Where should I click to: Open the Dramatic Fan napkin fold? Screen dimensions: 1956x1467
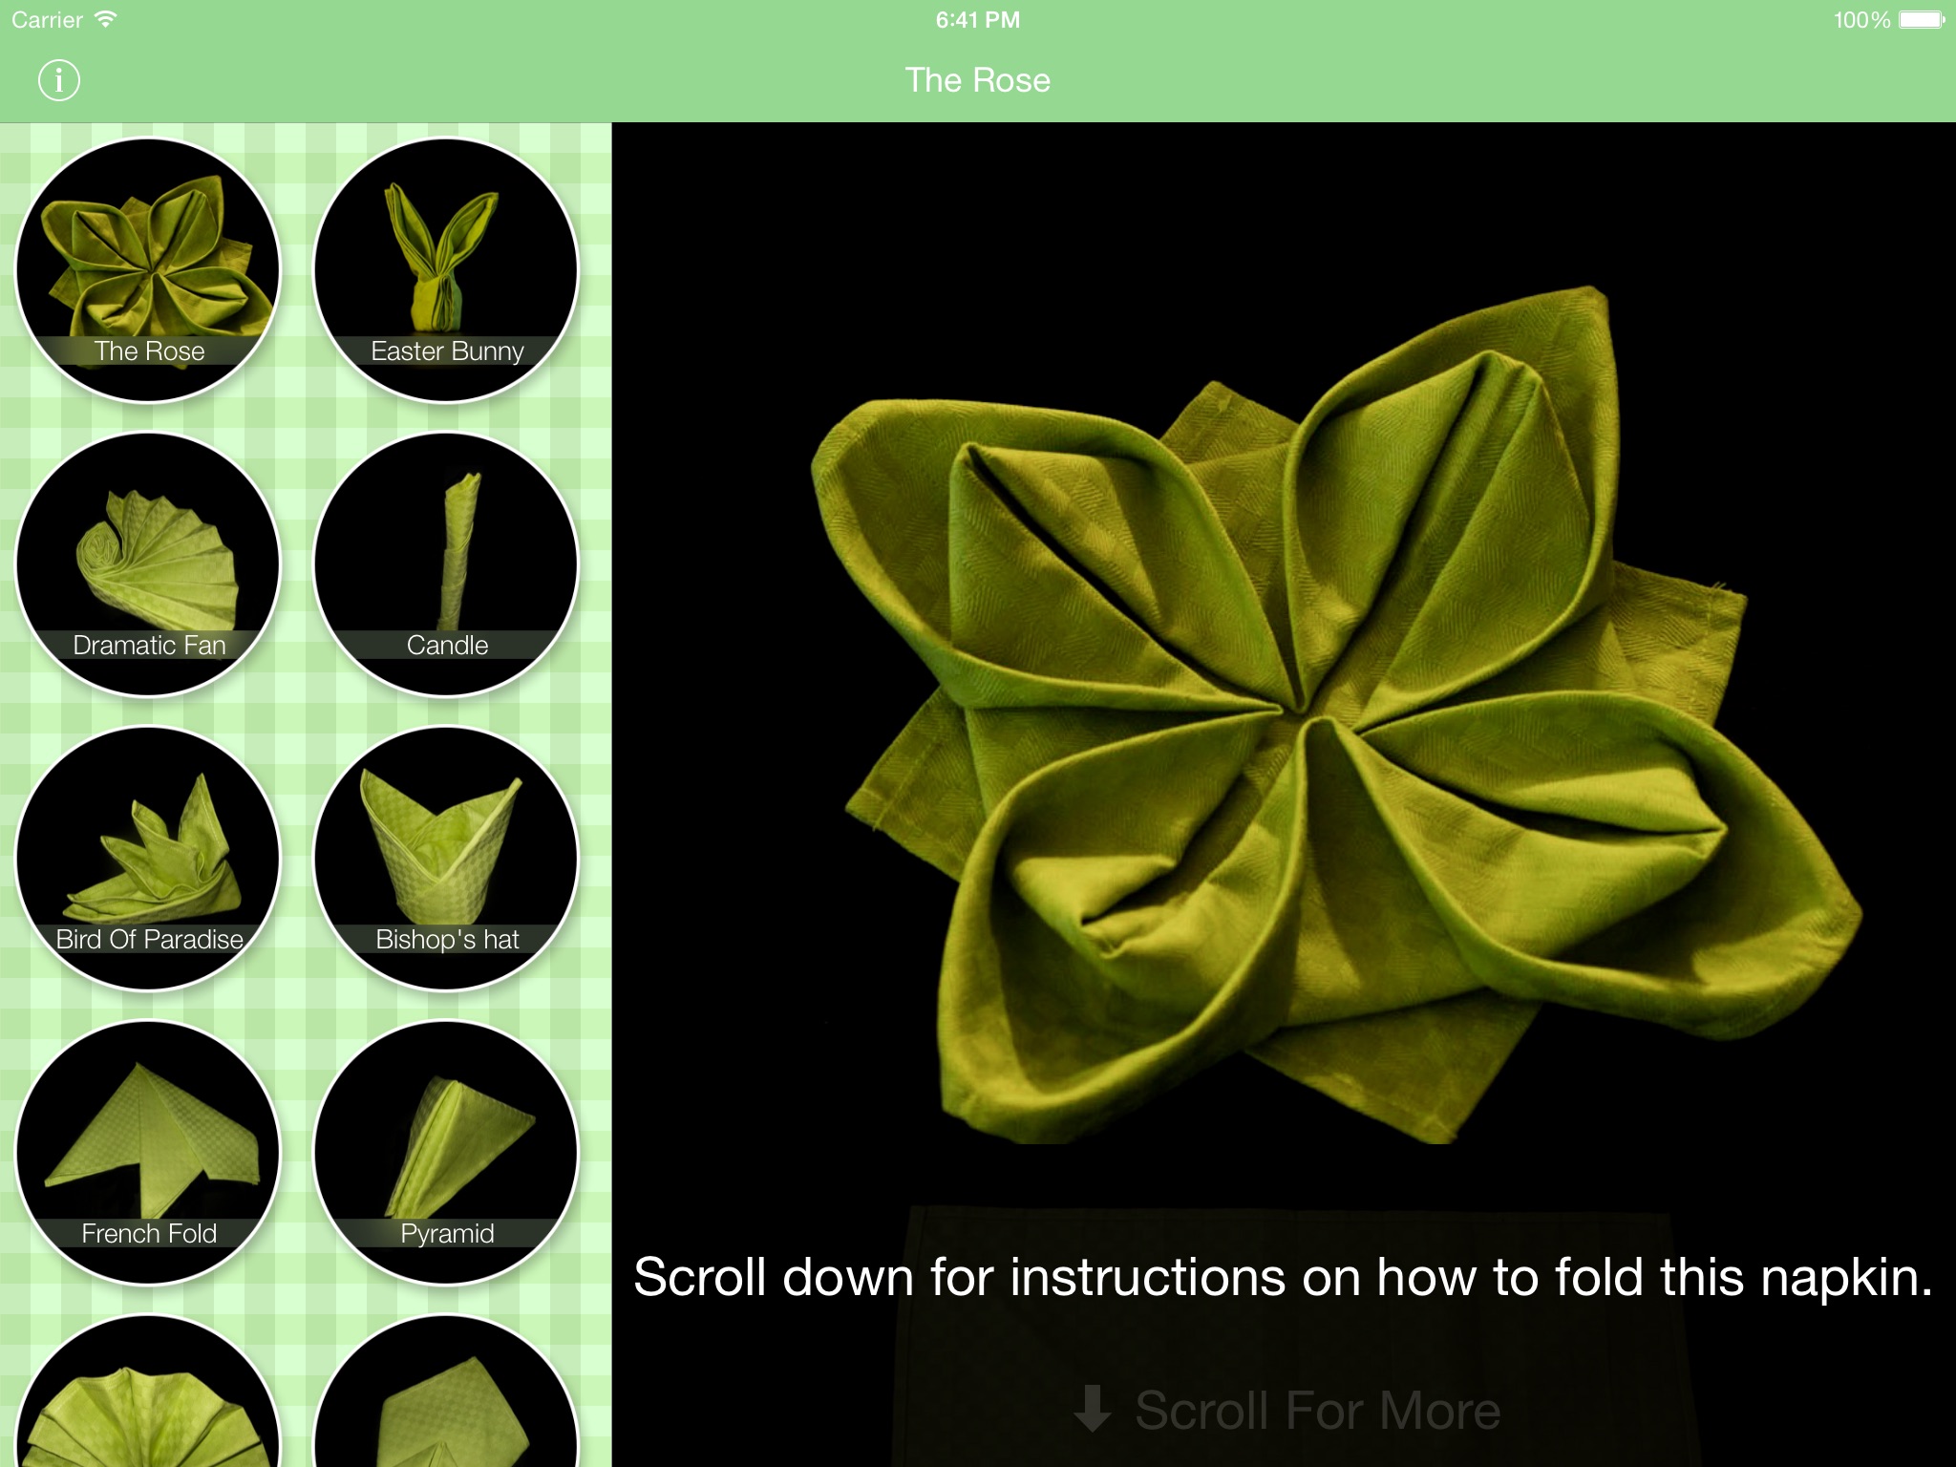tap(149, 563)
